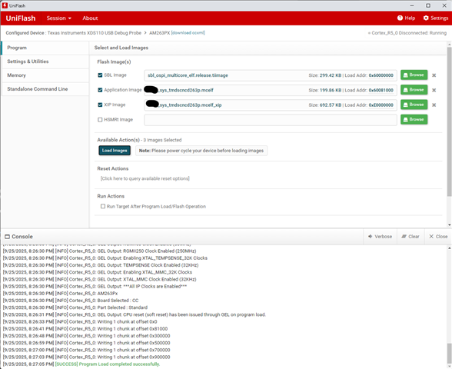Click the download ccxml link
This screenshot has height=369, width=452.
tap(188, 33)
